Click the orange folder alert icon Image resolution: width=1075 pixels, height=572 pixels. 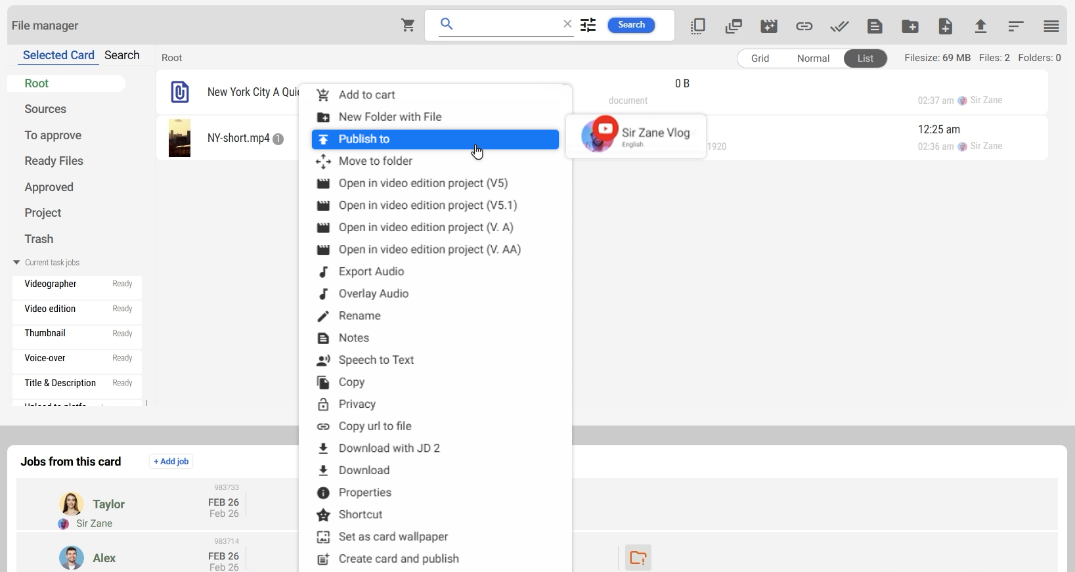pyautogui.click(x=638, y=558)
